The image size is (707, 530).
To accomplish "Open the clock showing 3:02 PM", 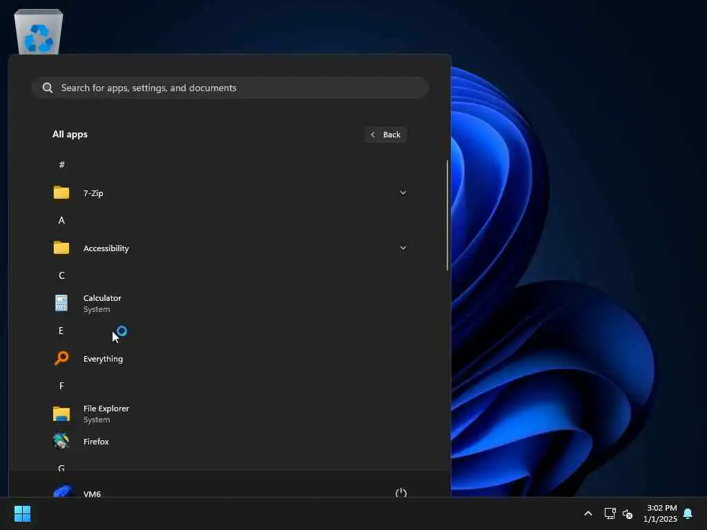I will tap(660, 513).
